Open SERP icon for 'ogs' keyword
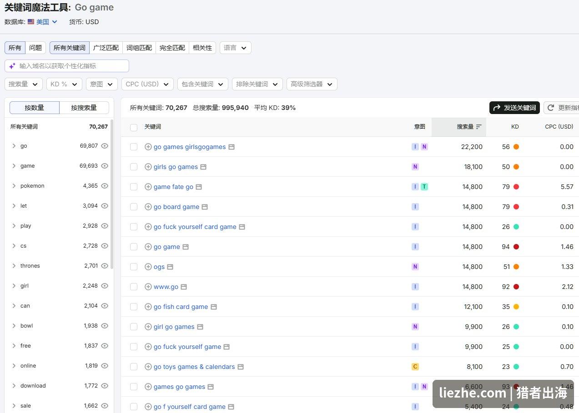 tap(170, 267)
